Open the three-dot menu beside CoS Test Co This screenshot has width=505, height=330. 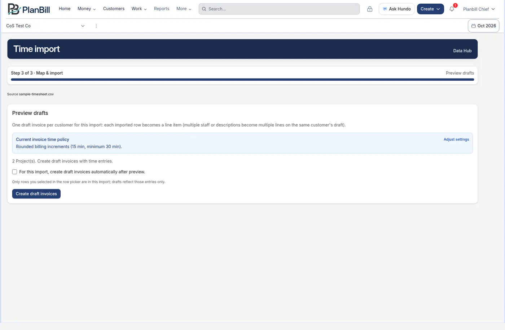tap(96, 26)
